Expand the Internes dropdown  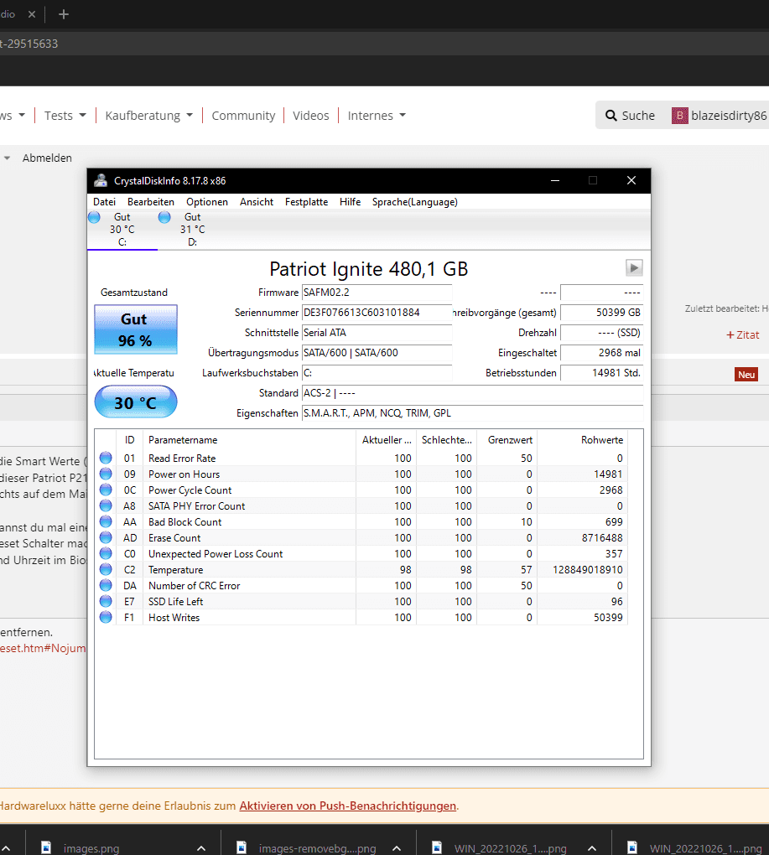pos(377,116)
